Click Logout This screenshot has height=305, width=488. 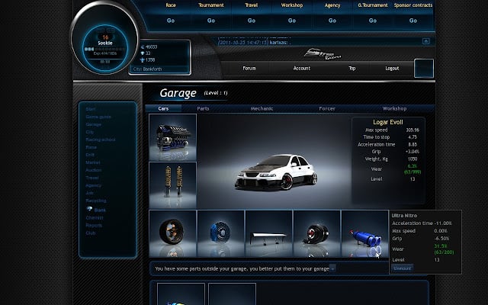point(392,68)
